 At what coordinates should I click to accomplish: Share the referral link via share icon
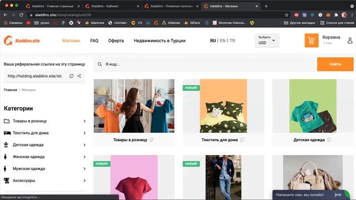pyautogui.click(x=79, y=76)
